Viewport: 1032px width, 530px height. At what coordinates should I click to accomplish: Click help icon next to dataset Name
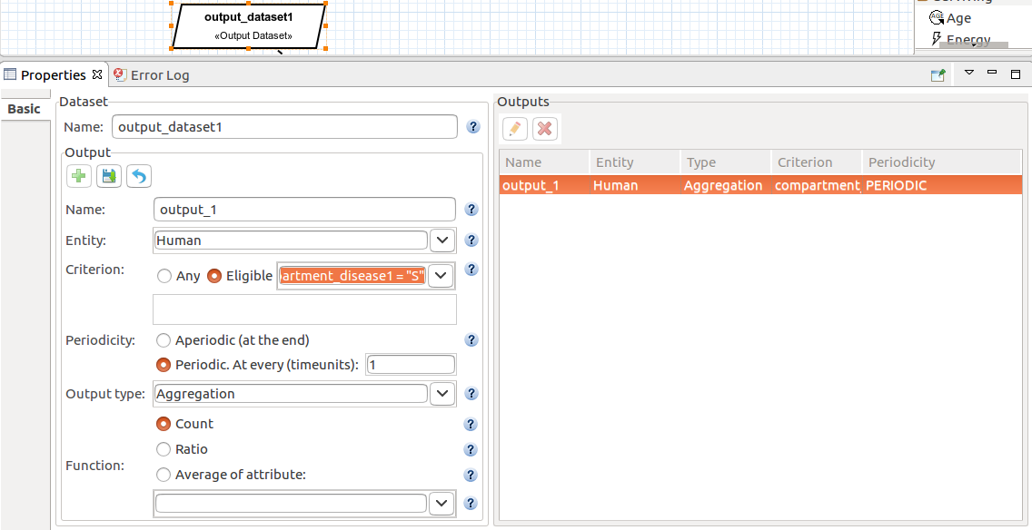[x=473, y=127]
